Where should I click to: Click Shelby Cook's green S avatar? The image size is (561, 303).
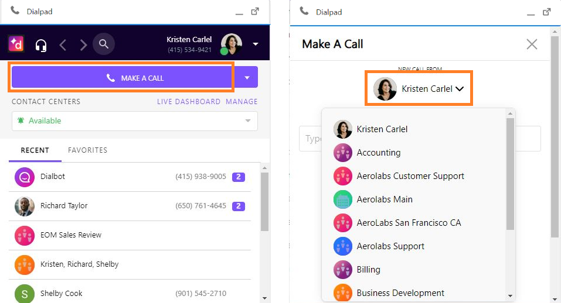click(25, 294)
